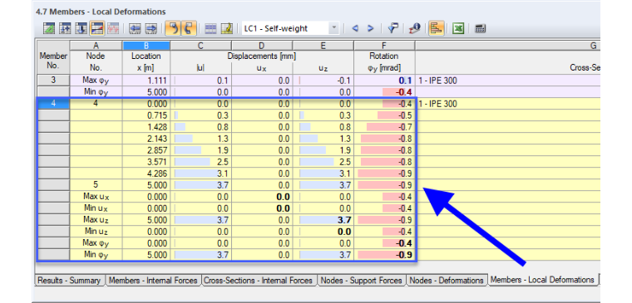Click location cell 3.571
Image resolution: width=632 pixels, height=303 pixels.
[146, 162]
